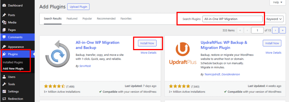
Task: Click the Appearance paintbrush icon
Action: pos(4,47)
